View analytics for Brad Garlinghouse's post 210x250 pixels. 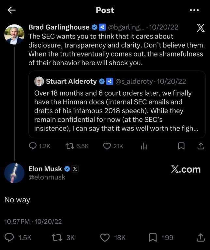click(x=144, y=146)
